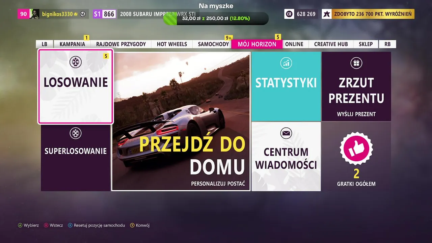
Task: Open the Losowanie wheelspin tile
Action: 76,86
